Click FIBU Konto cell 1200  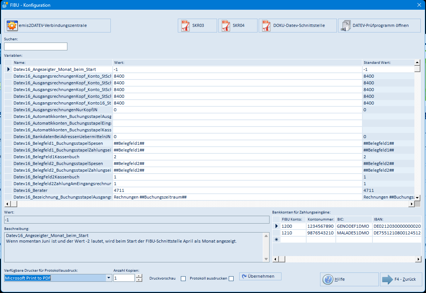pos(293,226)
